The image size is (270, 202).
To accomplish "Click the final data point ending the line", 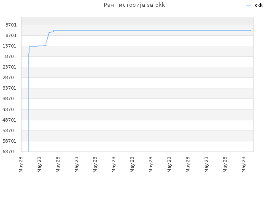I will point(251,30).
